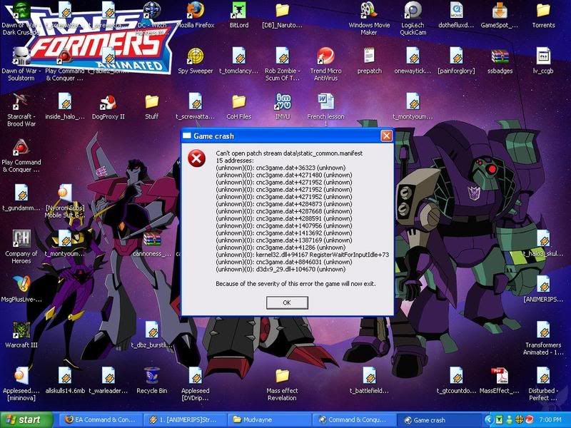Image resolution: width=571 pixels, height=428 pixels.
Task: Open the French lesson Word document
Action: pos(325,102)
